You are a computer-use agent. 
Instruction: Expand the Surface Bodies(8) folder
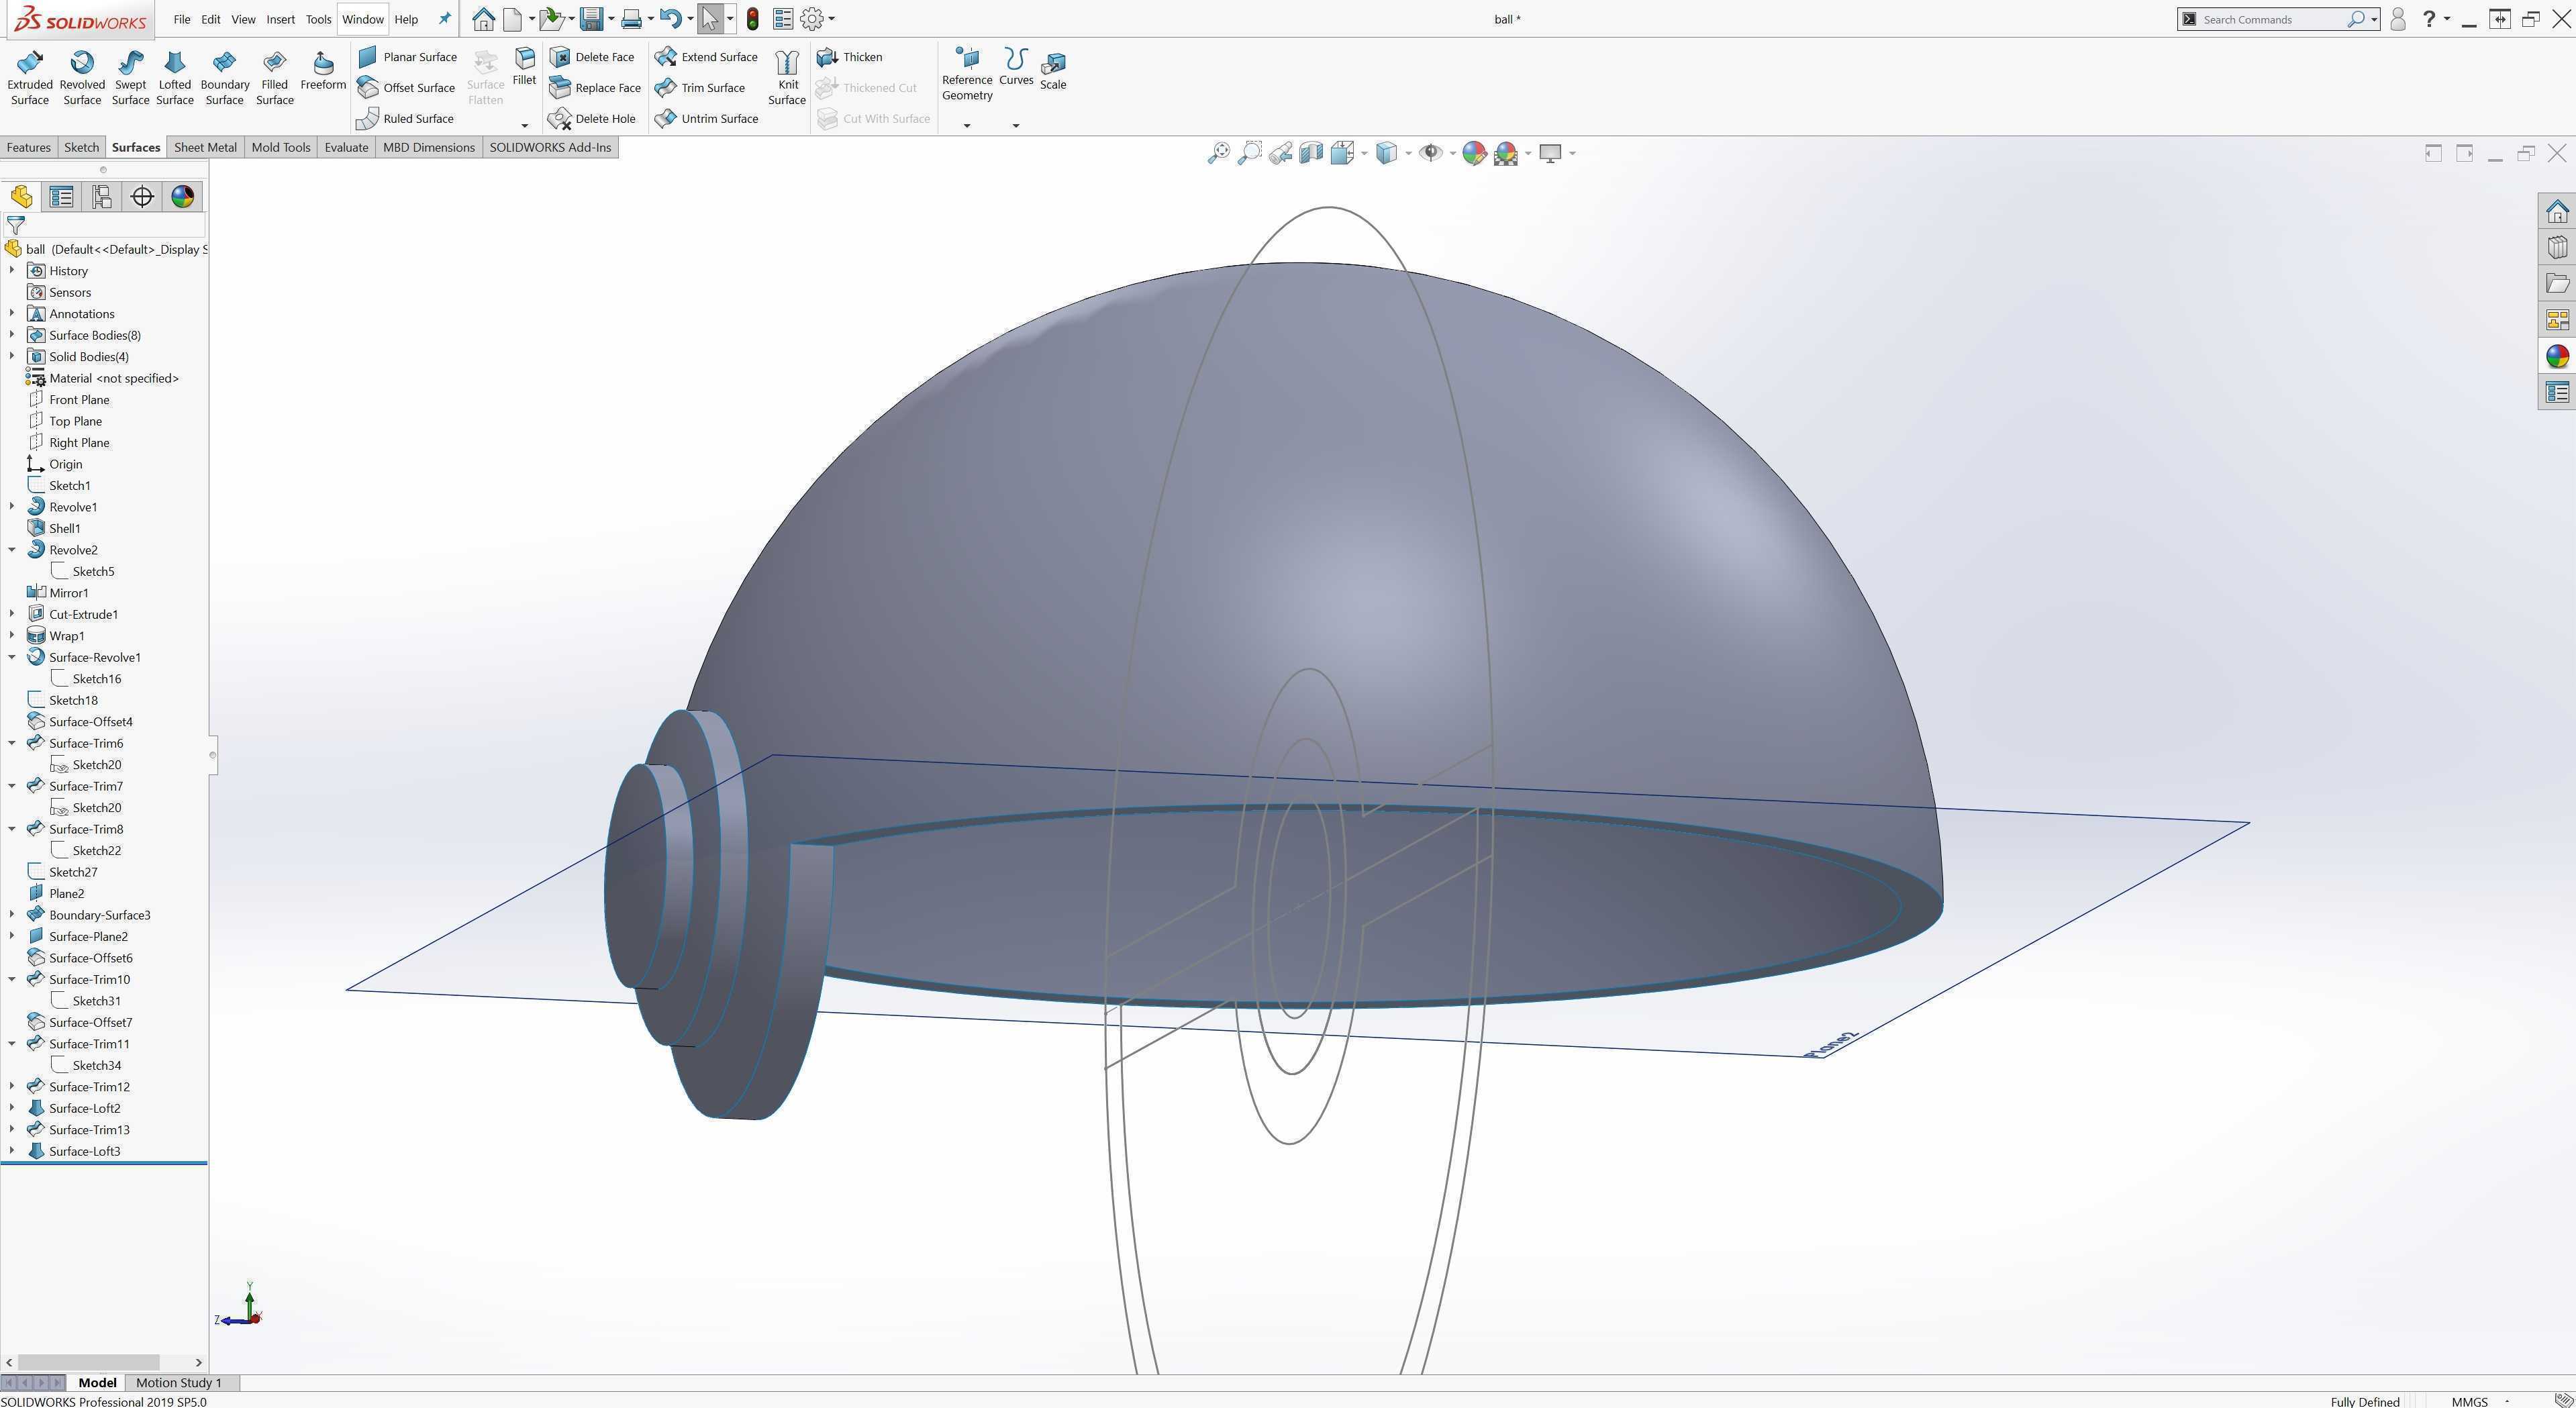[x=12, y=335]
